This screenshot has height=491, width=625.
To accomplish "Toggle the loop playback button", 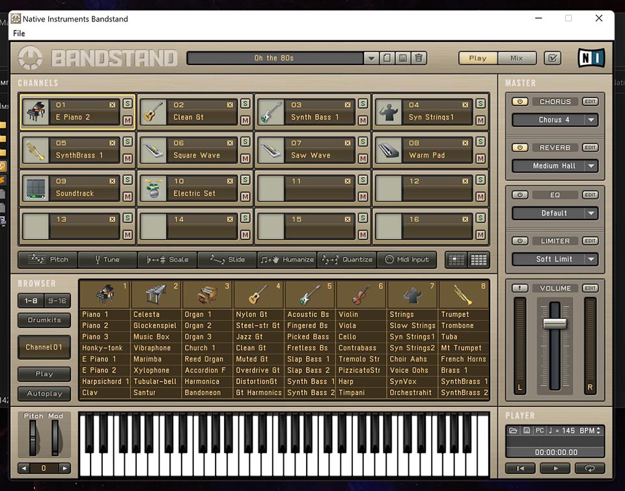I will 590,468.
